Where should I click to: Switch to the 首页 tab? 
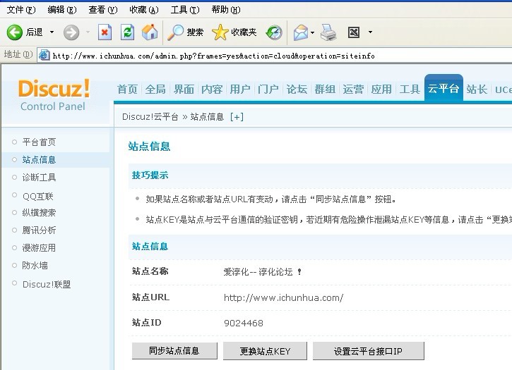coord(127,89)
